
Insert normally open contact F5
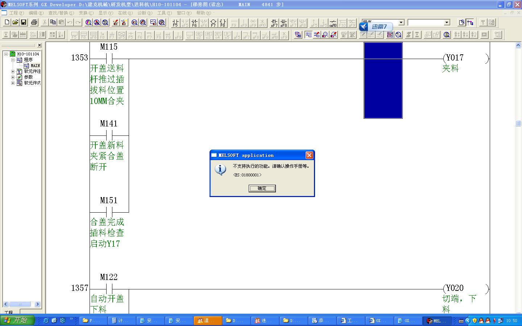175,23
